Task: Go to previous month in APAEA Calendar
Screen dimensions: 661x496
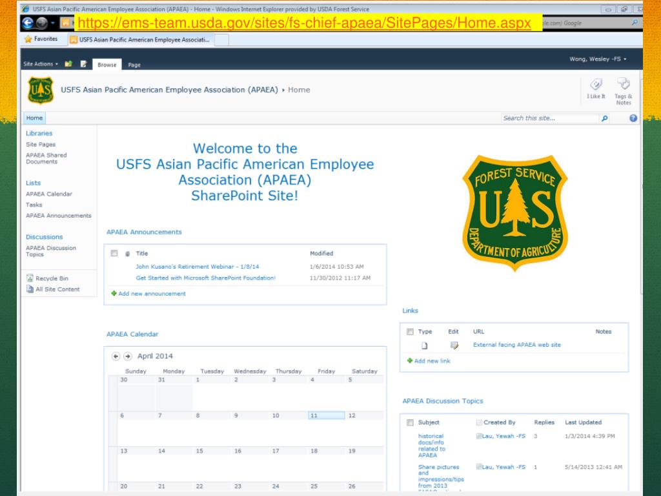Action: click(116, 356)
